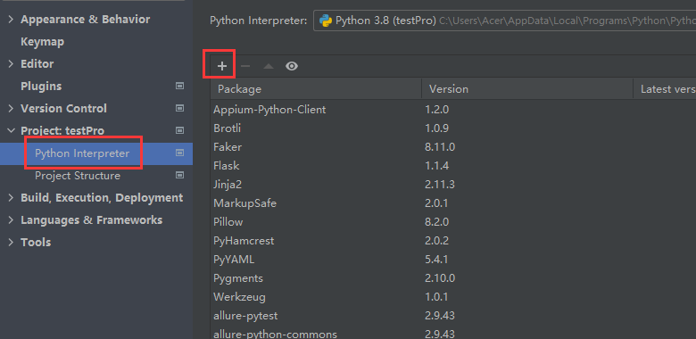Click the project-level icon beside Plugins
The width and height of the screenshot is (696, 339).
pos(179,86)
